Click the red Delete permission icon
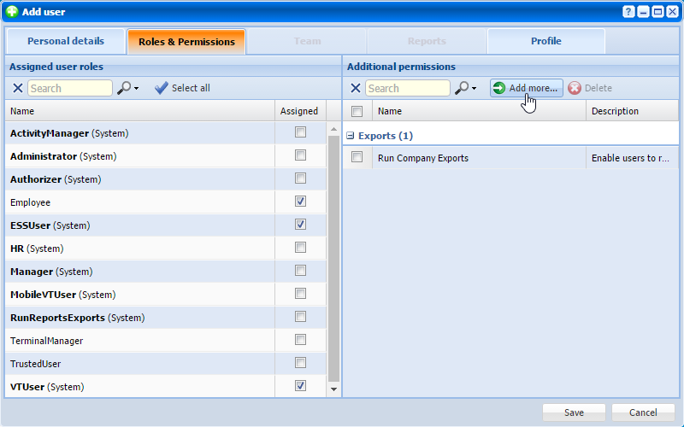The width and height of the screenshot is (684, 427). point(575,88)
